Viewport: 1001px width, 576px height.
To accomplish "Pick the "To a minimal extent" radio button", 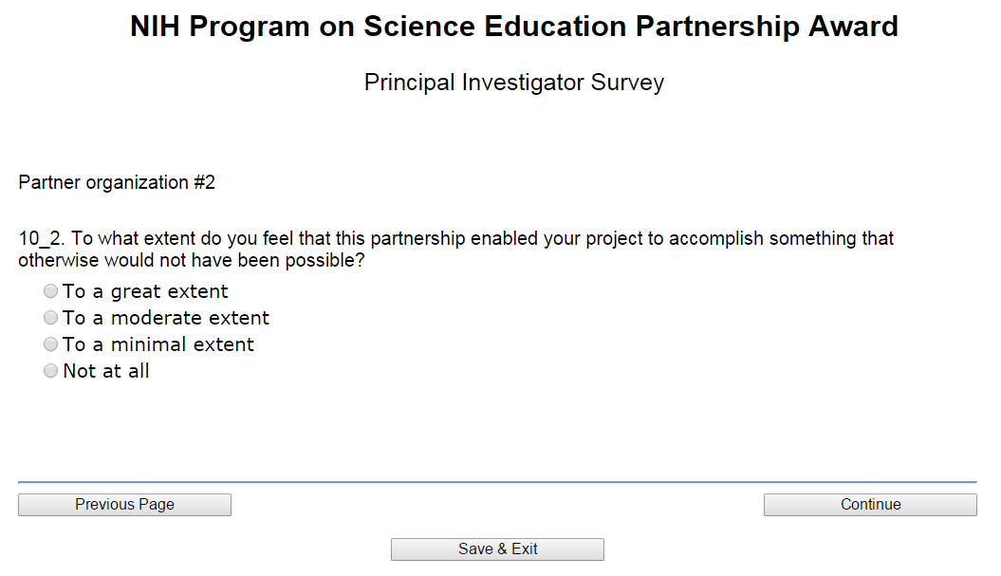I will pyautogui.click(x=50, y=344).
